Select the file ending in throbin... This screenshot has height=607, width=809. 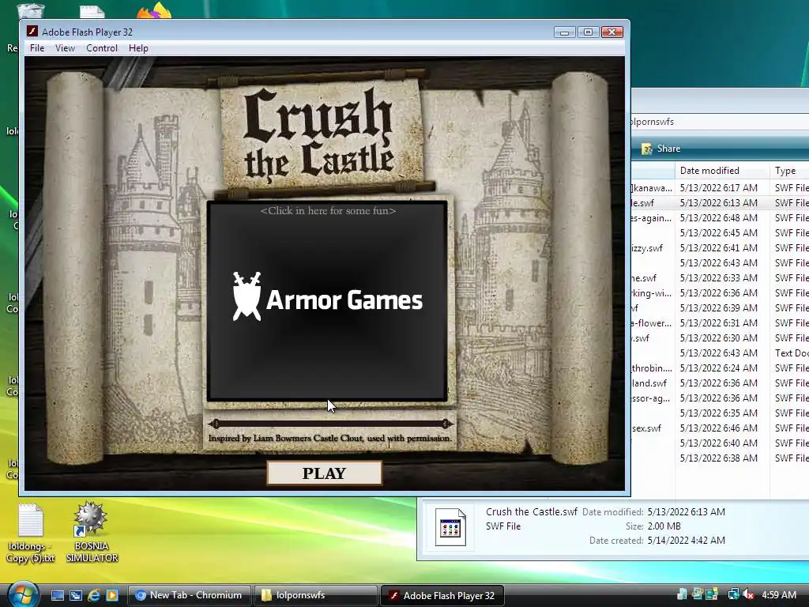[x=720, y=368]
